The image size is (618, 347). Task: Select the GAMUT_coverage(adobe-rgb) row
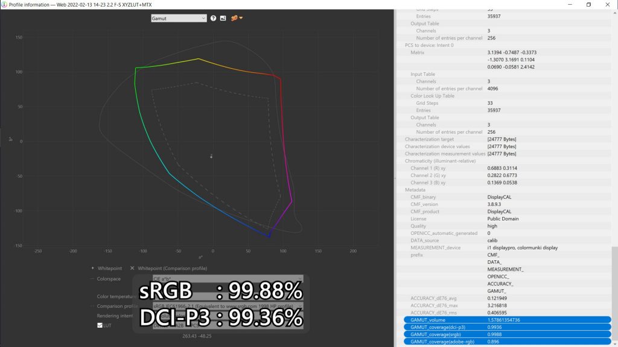(507, 342)
